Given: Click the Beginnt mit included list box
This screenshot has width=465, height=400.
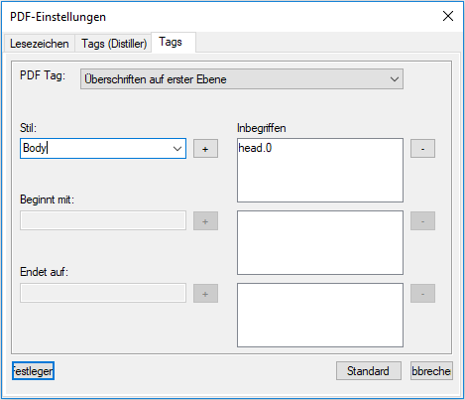Looking at the screenshot, I should pyautogui.click(x=320, y=242).
